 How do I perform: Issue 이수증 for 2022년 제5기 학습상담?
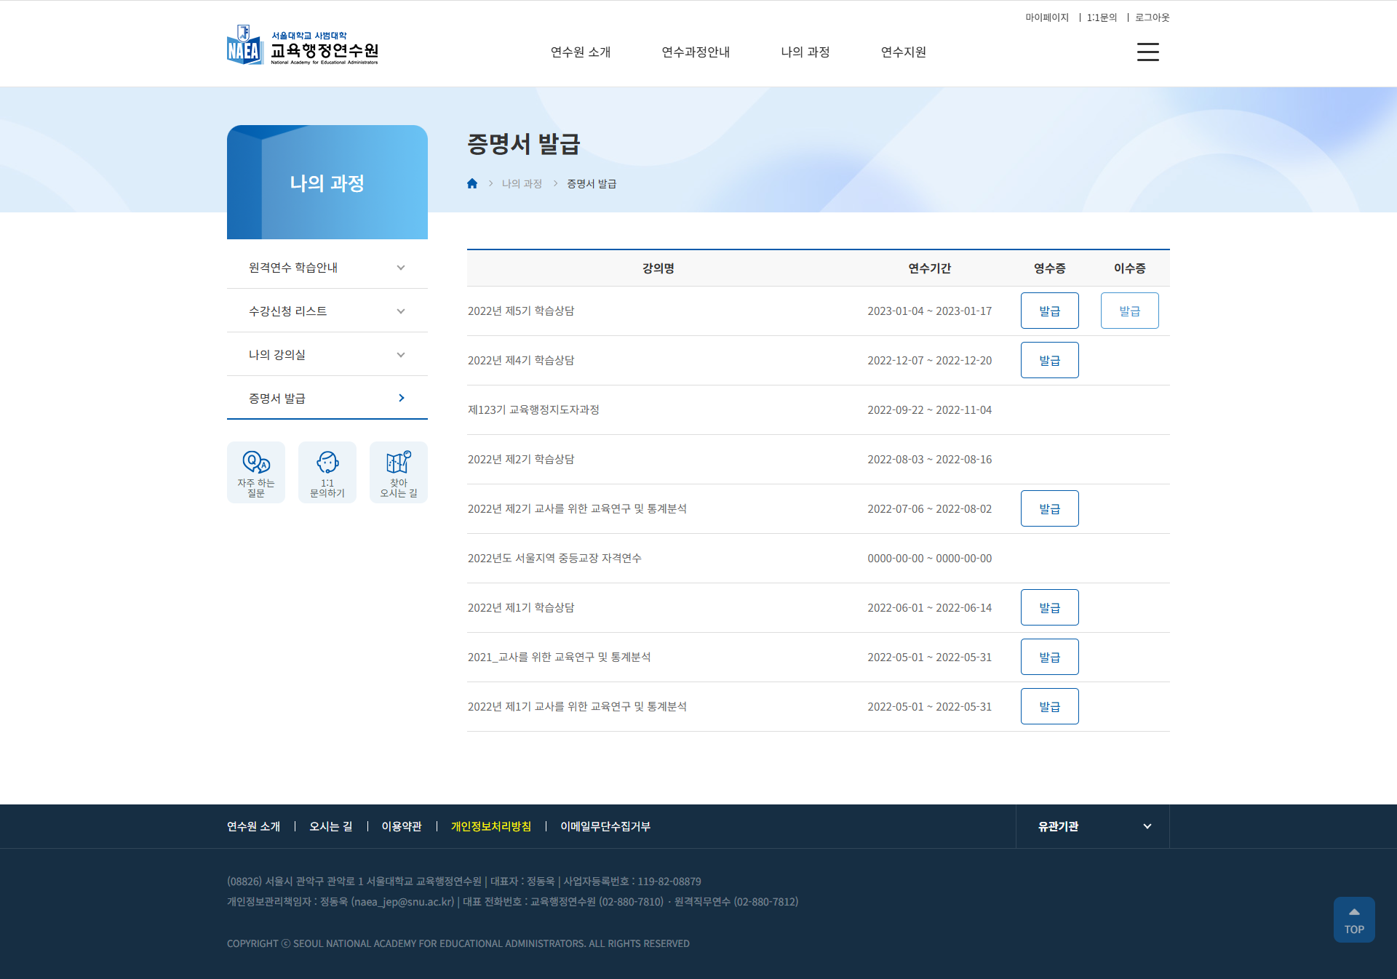1129,311
